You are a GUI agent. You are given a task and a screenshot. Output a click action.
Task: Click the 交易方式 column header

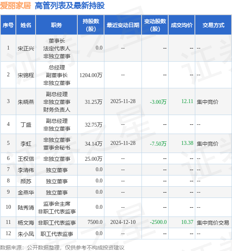(213, 25)
